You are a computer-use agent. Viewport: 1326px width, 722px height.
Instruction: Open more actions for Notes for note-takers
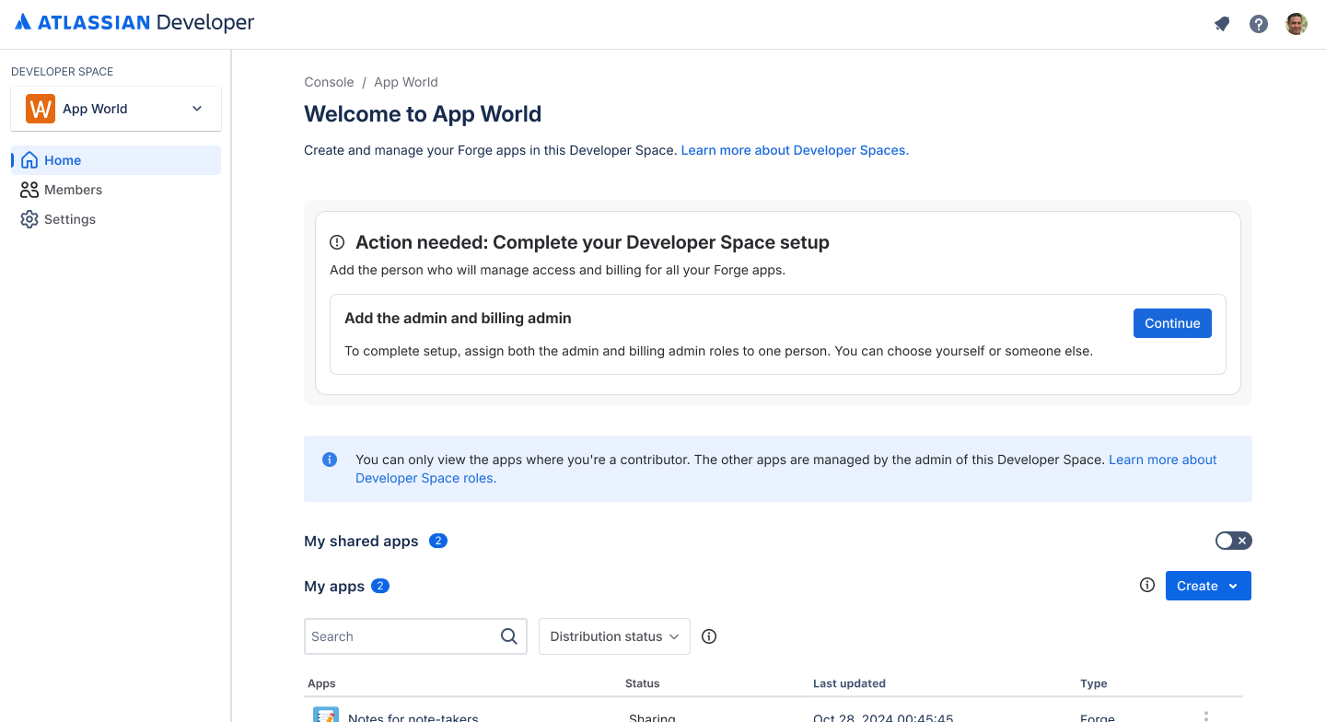point(1205,716)
